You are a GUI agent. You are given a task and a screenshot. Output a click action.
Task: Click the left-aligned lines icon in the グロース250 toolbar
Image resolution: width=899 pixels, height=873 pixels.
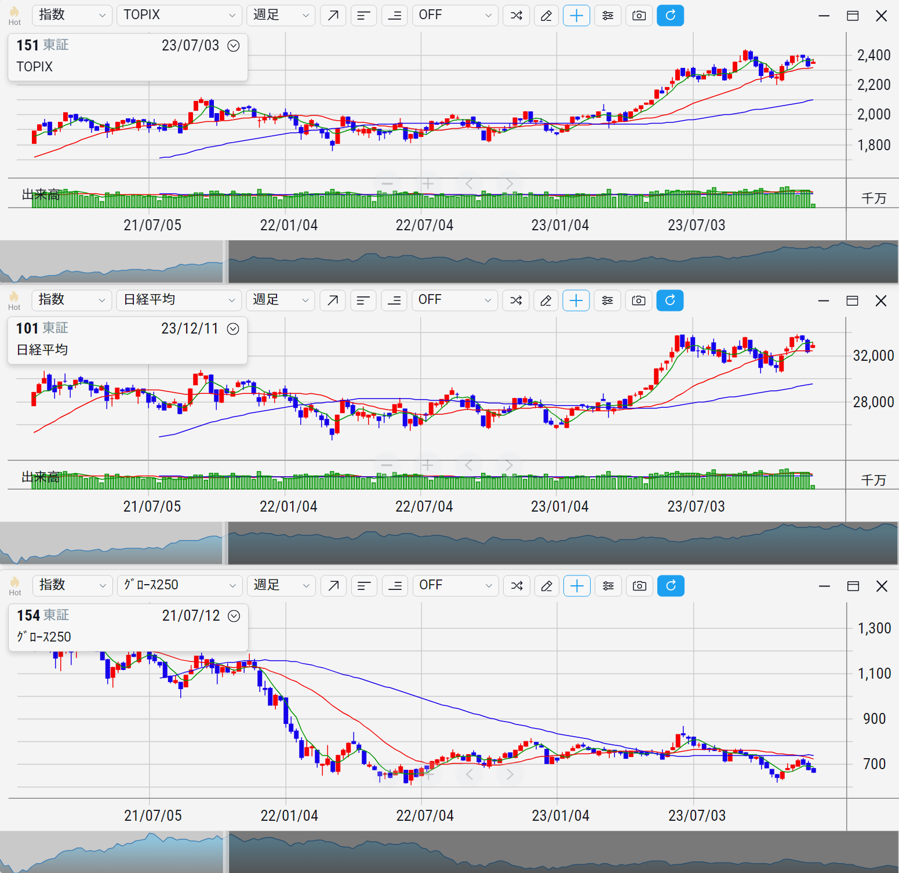[x=364, y=586]
